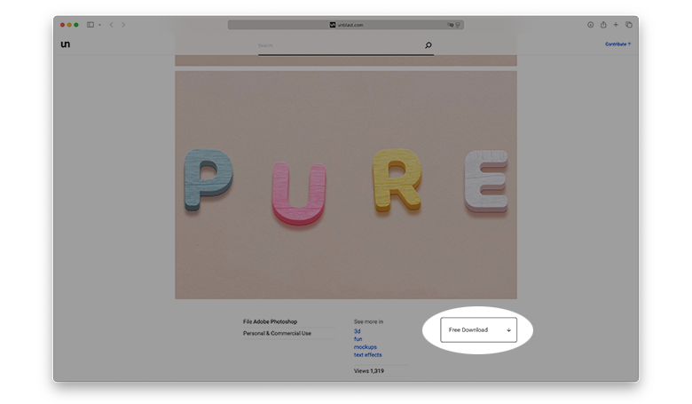
Task: Click the See more in label
Action: (368, 322)
